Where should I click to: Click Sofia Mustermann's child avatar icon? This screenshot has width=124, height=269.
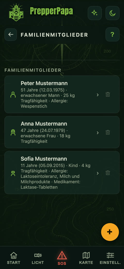click(x=13, y=173)
